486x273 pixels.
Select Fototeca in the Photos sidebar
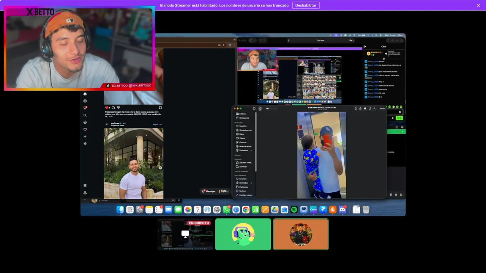pyautogui.click(x=241, y=114)
